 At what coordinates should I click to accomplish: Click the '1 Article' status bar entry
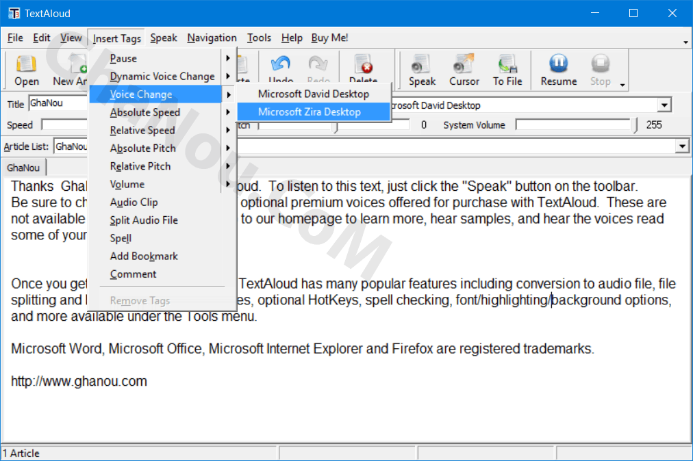pos(21,453)
